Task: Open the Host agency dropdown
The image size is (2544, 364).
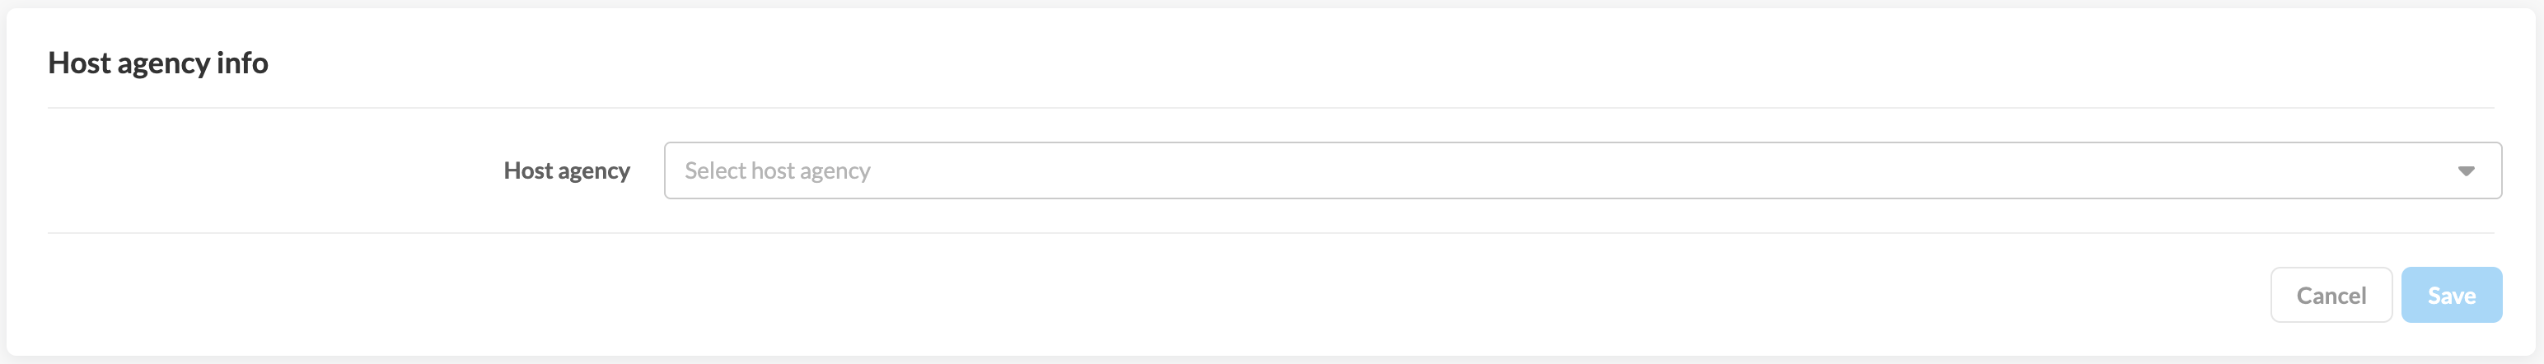Action: coord(1581,170)
